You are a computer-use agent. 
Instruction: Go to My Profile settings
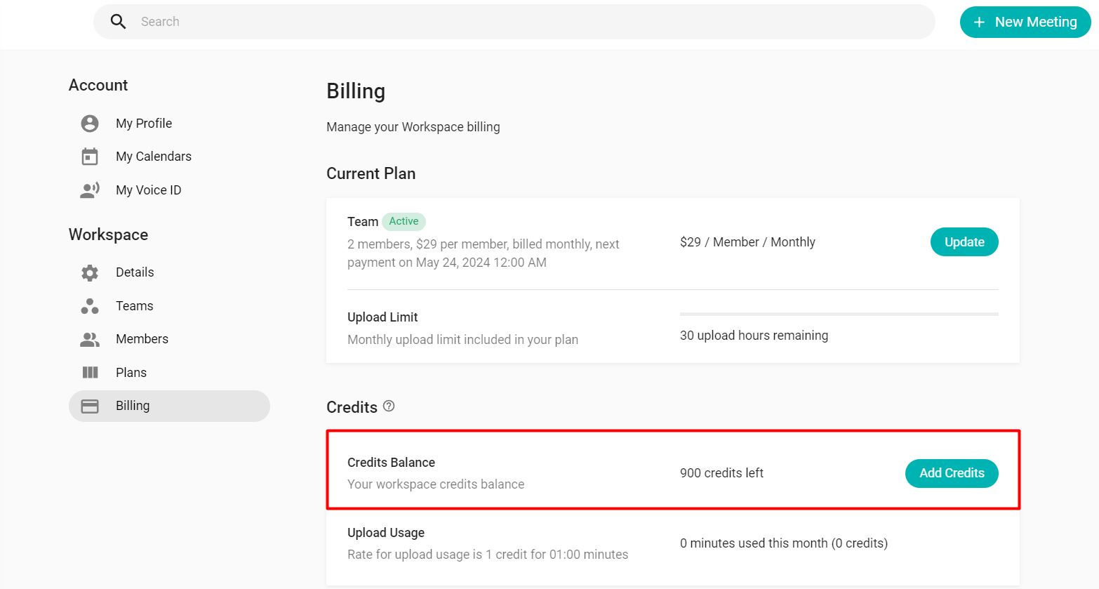tap(143, 123)
